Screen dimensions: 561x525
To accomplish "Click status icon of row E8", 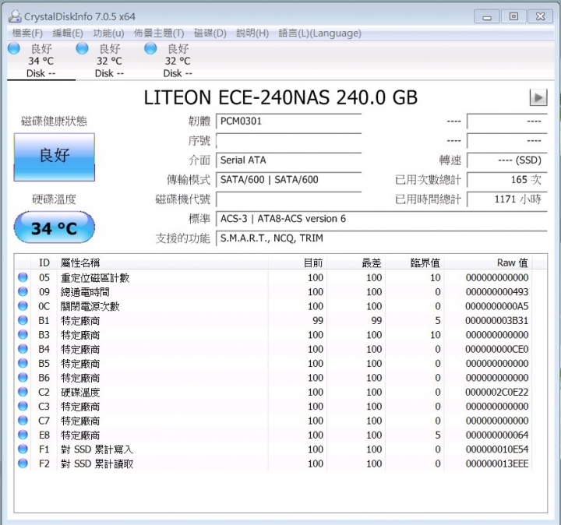I will tap(23, 435).
